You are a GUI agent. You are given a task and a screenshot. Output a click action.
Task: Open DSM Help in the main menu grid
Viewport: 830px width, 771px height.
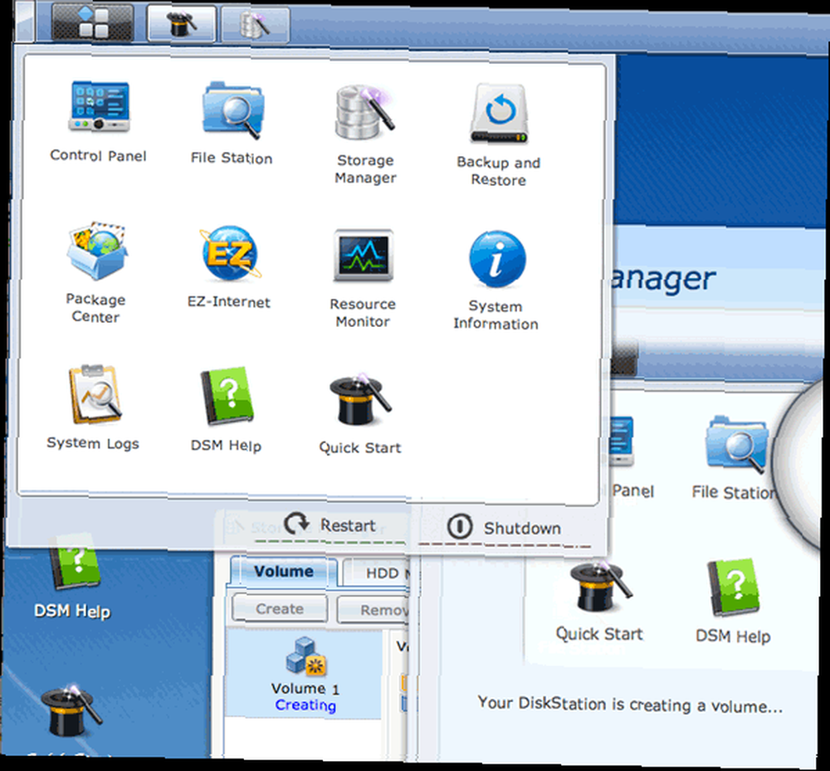pos(227,410)
